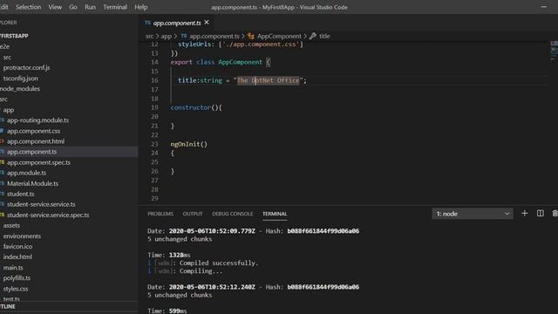This screenshot has height=314, width=558.
Task: Expand the node_modules folder
Action: (20, 89)
